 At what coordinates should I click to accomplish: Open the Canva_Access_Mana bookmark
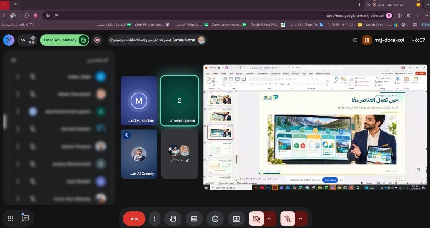(x=229, y=25)
